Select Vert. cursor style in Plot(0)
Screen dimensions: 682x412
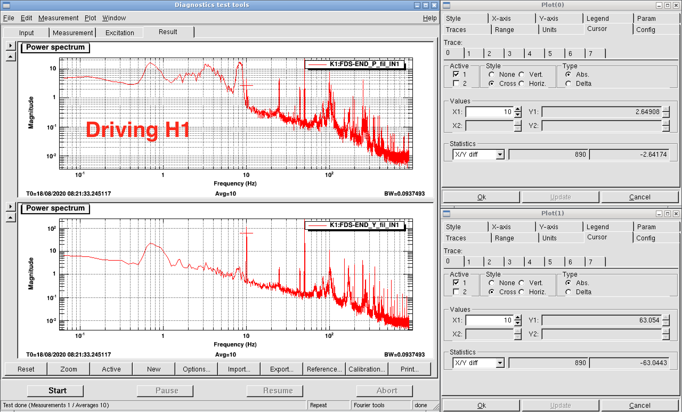click(x=522, y=74)
